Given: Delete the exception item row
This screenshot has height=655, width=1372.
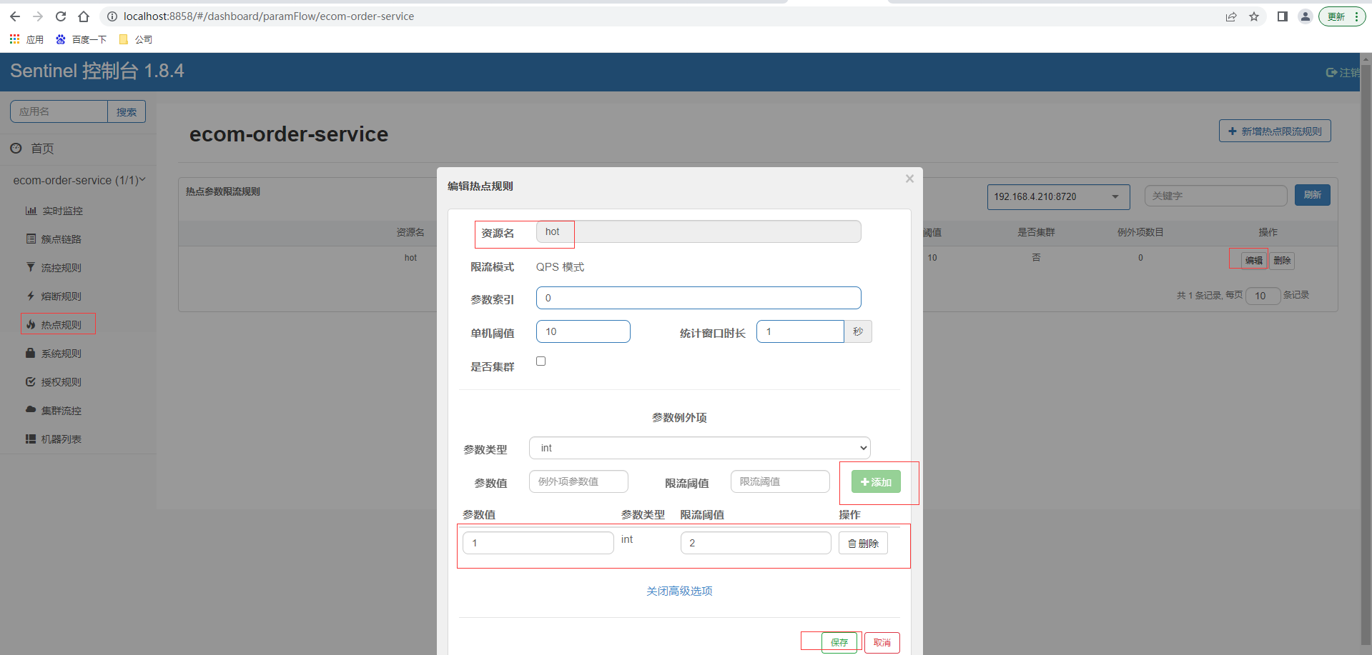Looking at the screenshot, I should pyautogui.click(x=863, y=543).
